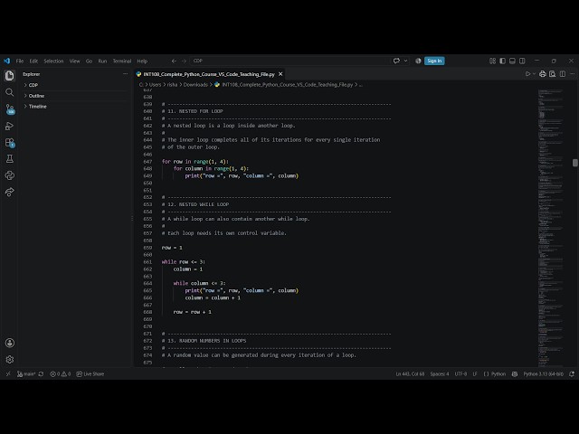
Task: Open the Explorer view icon
Action: tap(10, 76)
